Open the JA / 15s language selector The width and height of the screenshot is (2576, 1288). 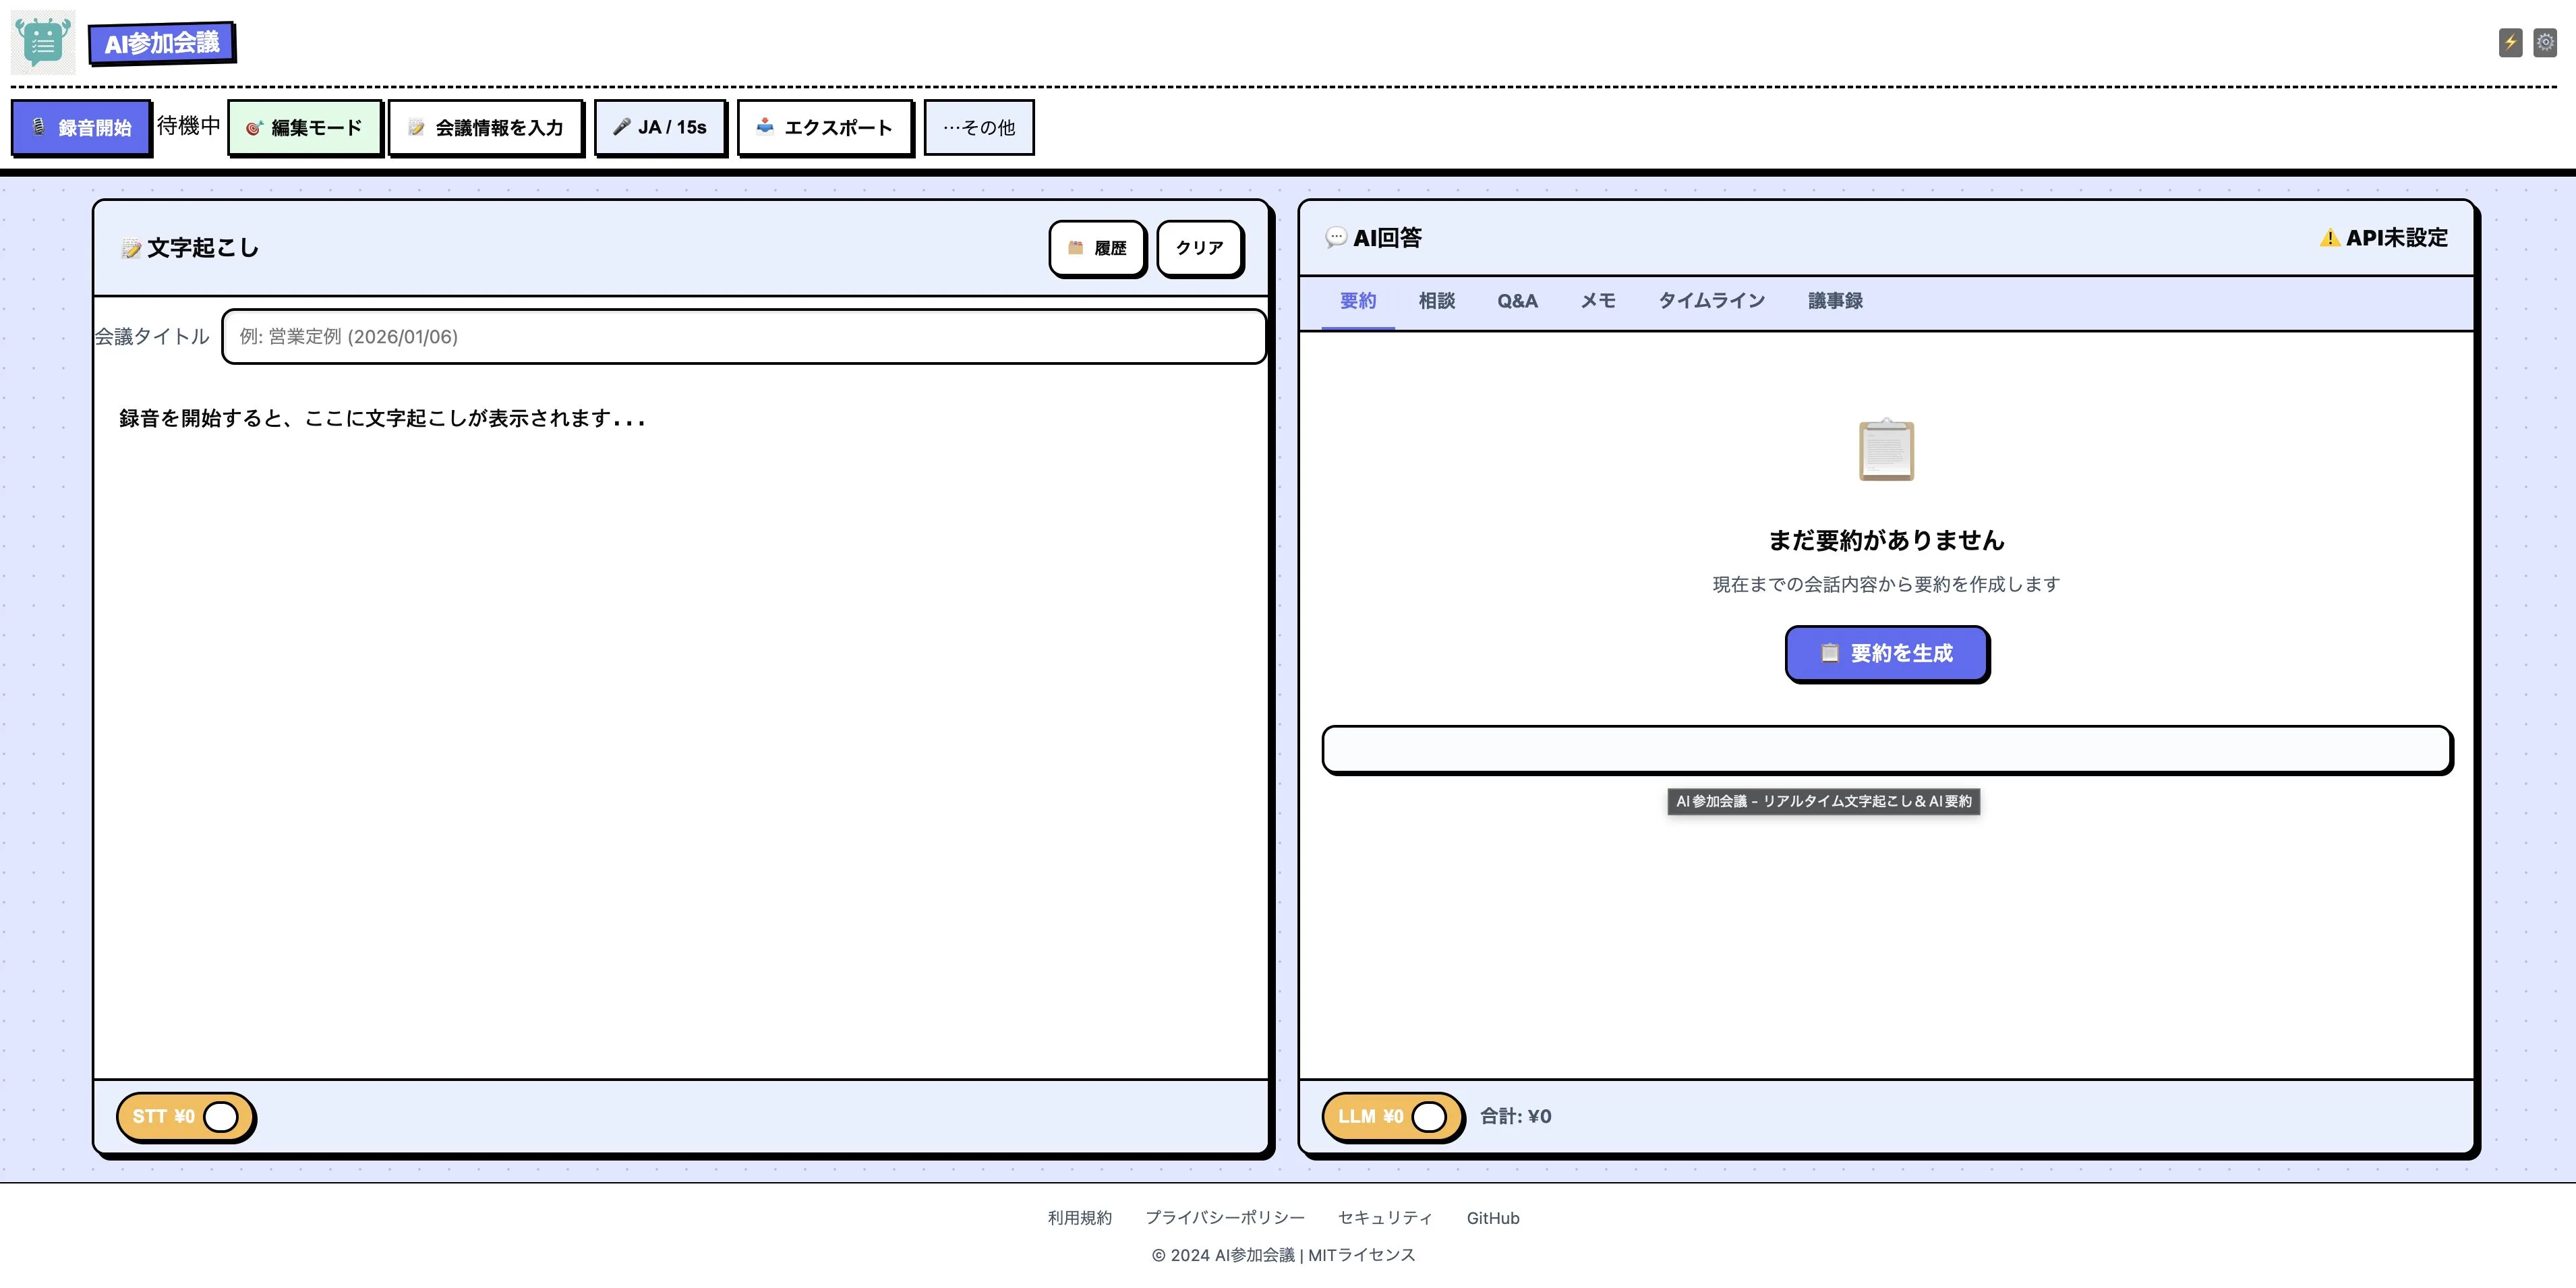click(x=660, y=127)
